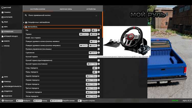Click the search magnifier icon

(26, 15)
